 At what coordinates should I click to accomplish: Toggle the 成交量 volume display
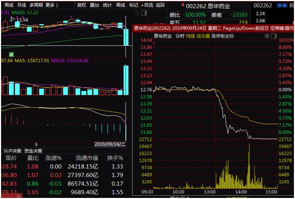tap(203, 36)
